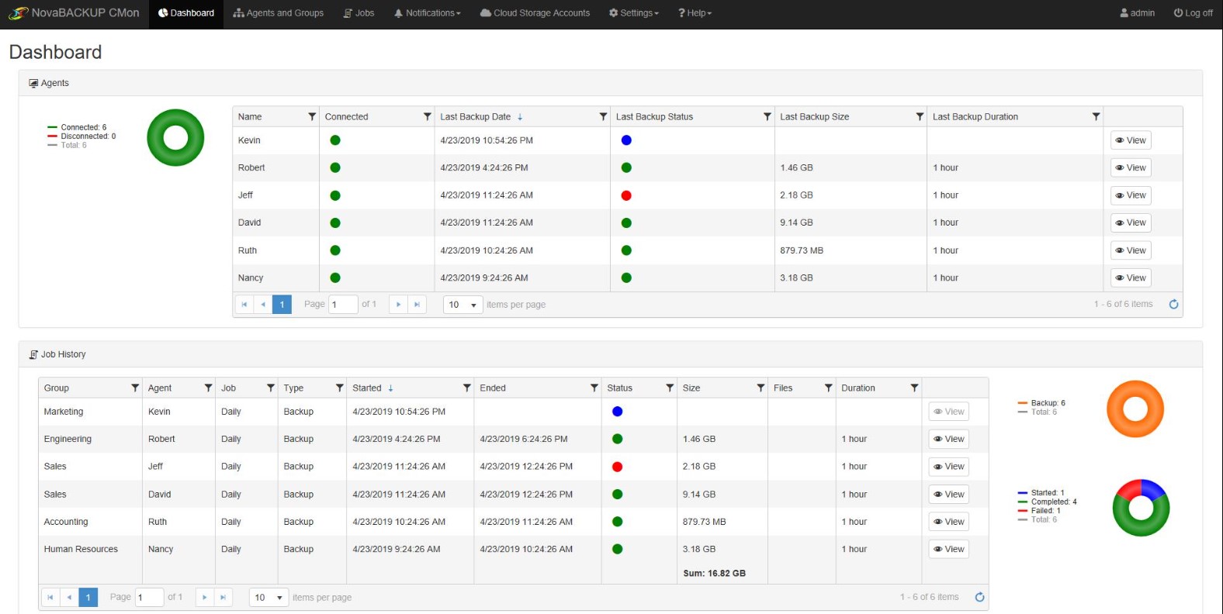The image size is (1223, 614).
Task: Click the Agents page number input field
Action: [342, 305]
